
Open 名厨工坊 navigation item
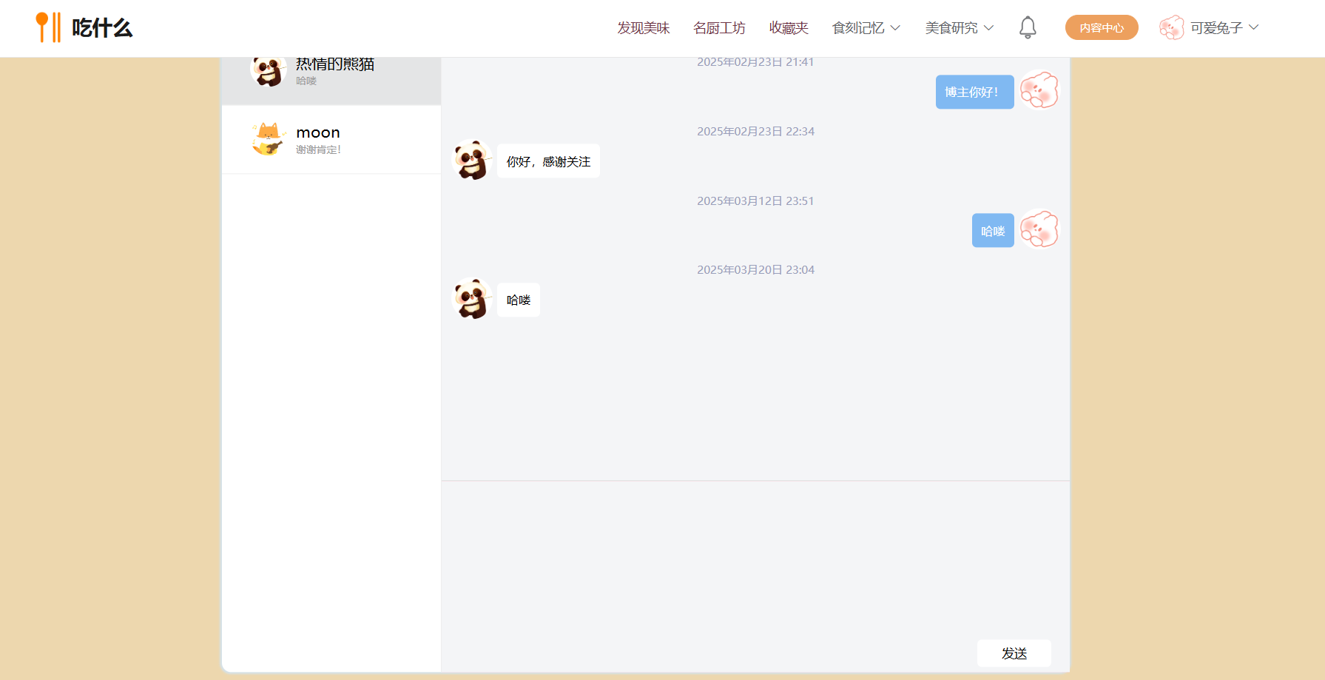coord(719,27)
